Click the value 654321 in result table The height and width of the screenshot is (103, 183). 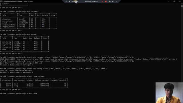[9, 86]
